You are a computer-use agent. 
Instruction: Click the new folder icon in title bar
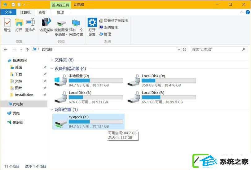(19, 5)
